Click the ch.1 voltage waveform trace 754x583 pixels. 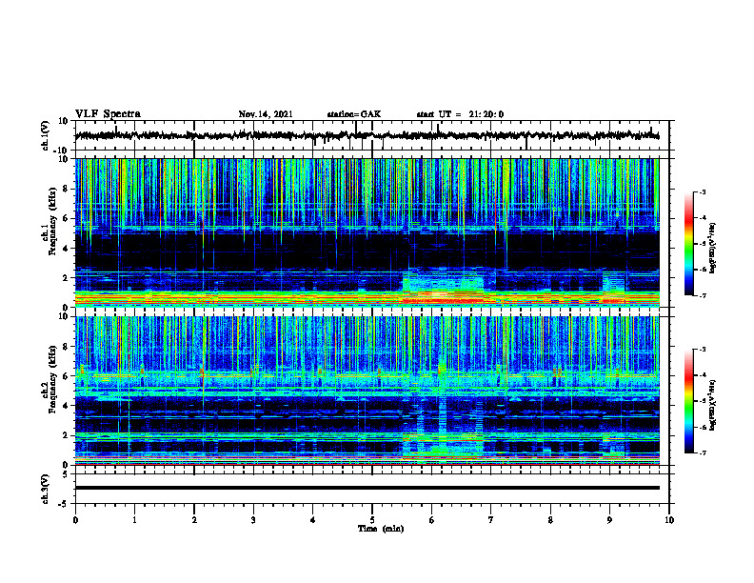[367, 135]
